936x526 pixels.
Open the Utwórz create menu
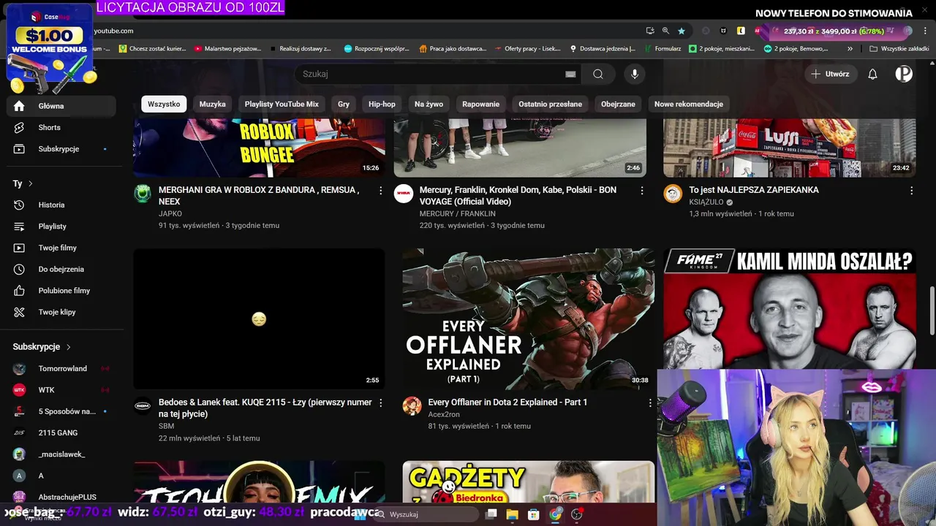point(831,74)
